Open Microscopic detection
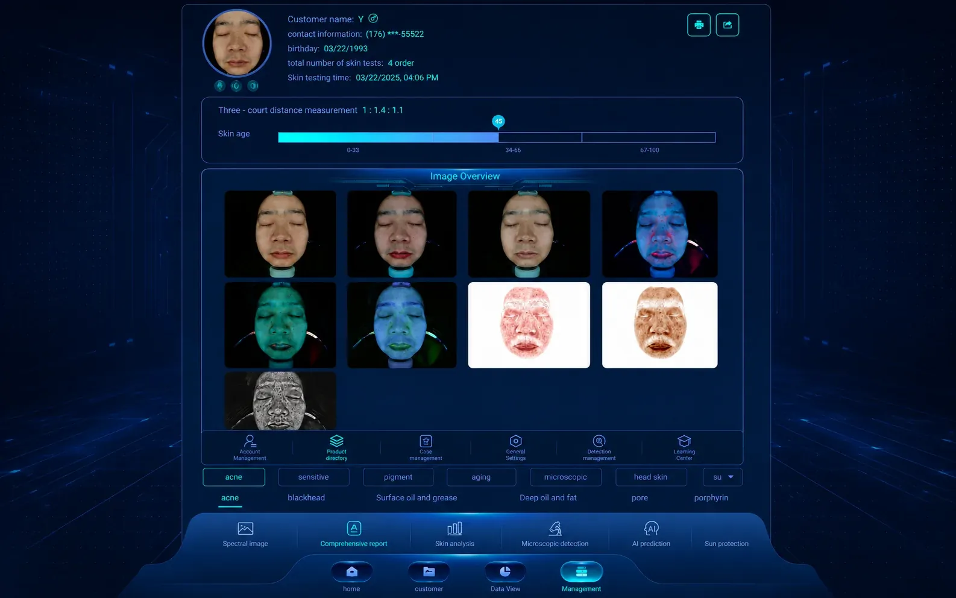This screenshot has width=956, height=598. [x=555, y=534]
